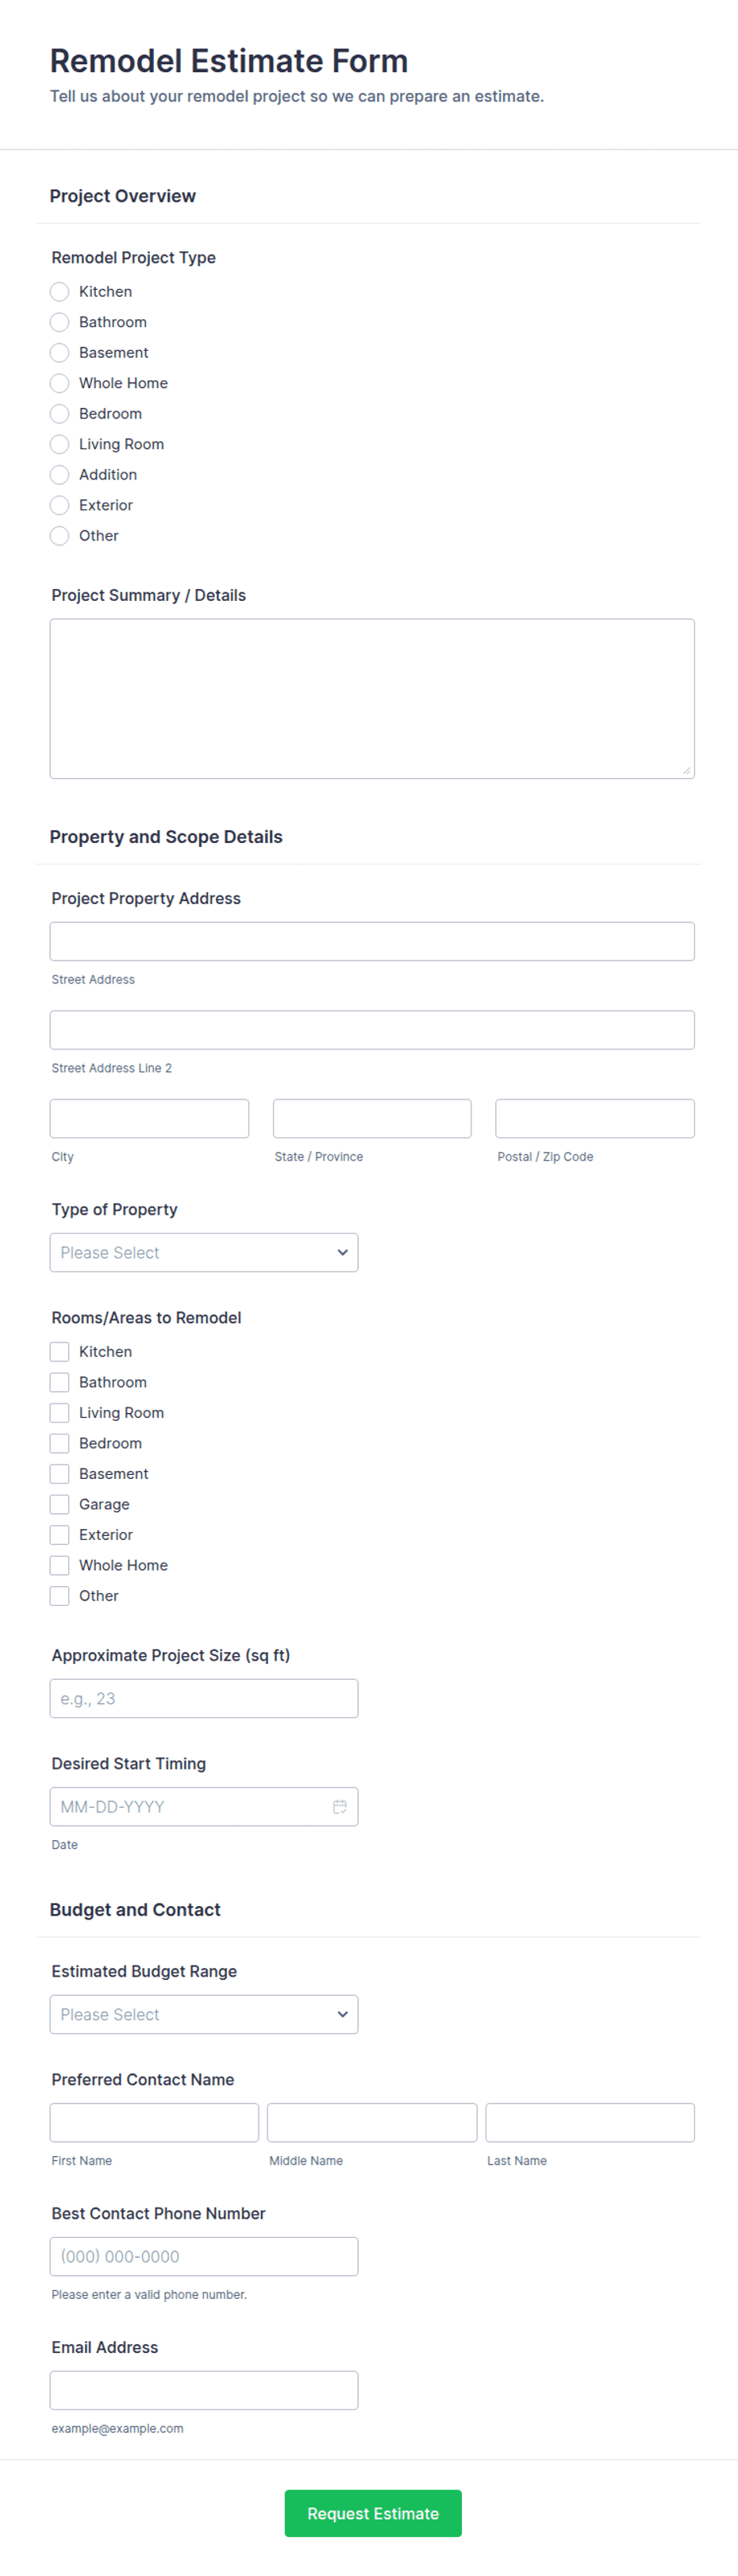738x2576 pixels.
Task: Focus the Project Summary / Details textarea
Action: 372,698
